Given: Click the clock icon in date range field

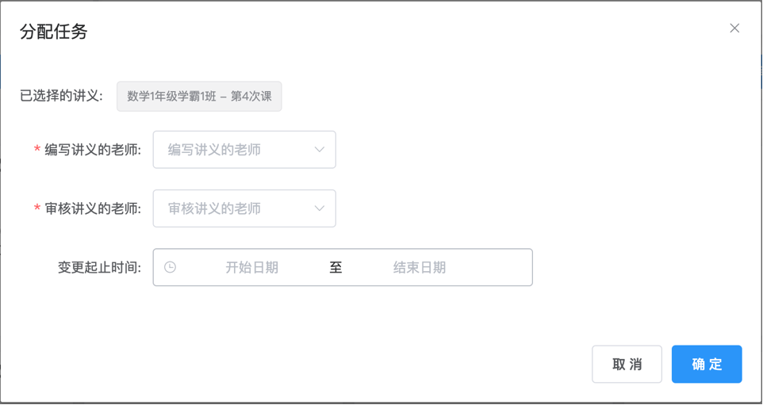Looking at the screenshot, I should pos(170,267).
